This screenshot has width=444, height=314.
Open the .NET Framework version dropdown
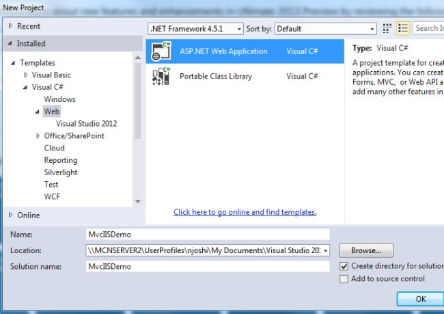point(195,29)
